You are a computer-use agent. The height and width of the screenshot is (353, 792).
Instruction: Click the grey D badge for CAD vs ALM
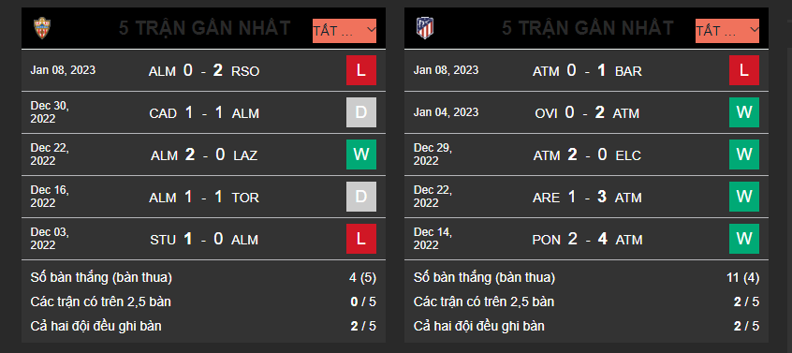(361, 112)
